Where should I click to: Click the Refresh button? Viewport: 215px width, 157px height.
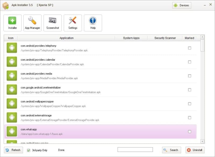pyautogui.click(x=13, y=150)
